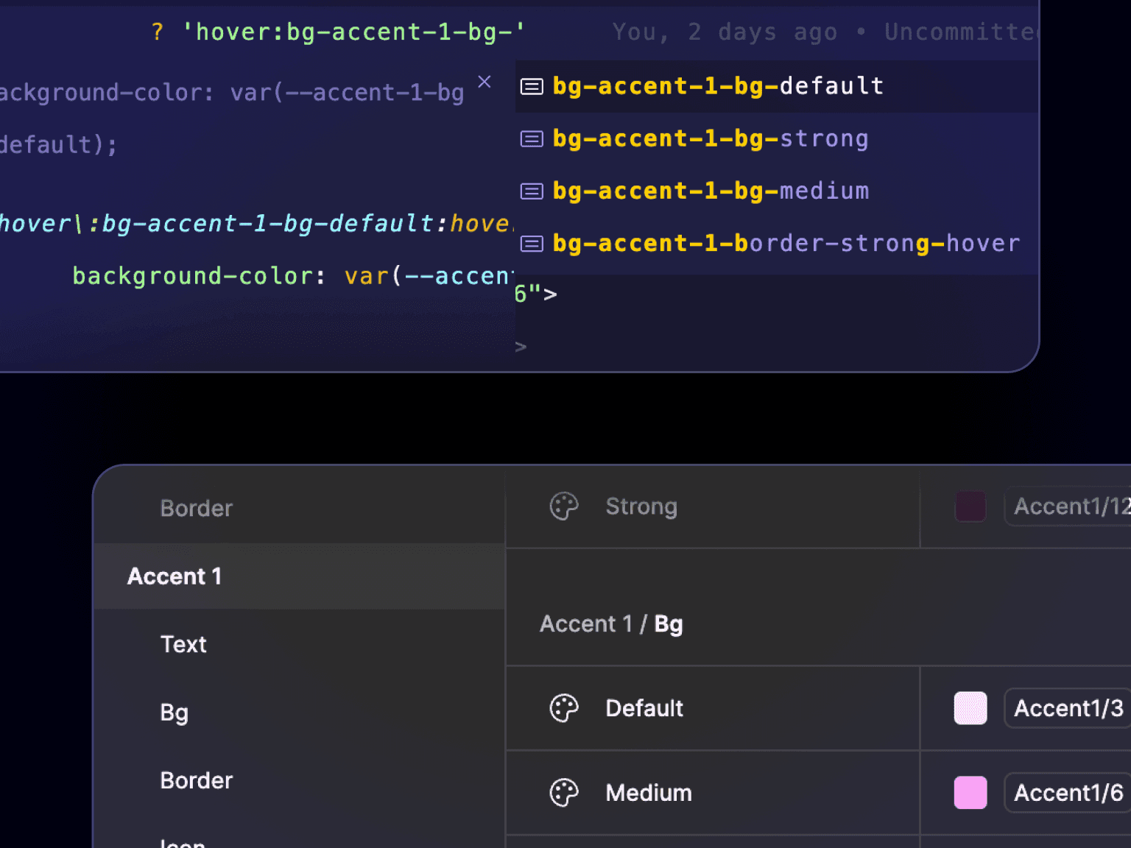Select the bg-accent-1-bg-default autocomplete suggestion
1131x848 pixels.
777,86
